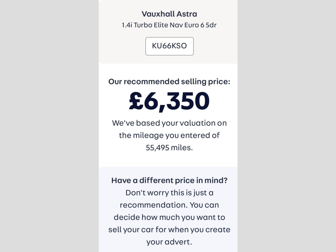Click the £6,350 price figure

pos(169,101)
